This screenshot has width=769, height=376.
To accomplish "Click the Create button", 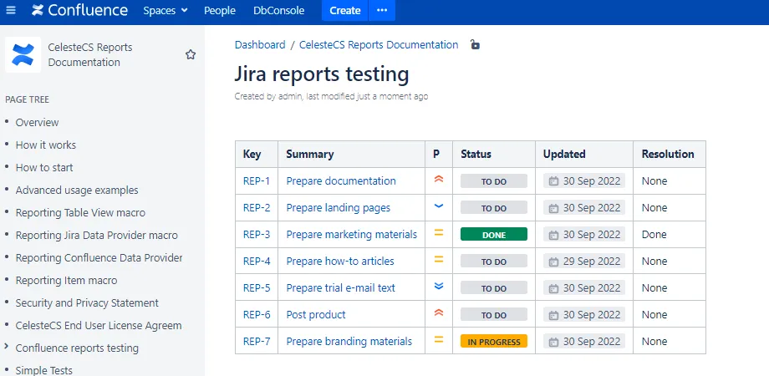I will tap(344, 10).
